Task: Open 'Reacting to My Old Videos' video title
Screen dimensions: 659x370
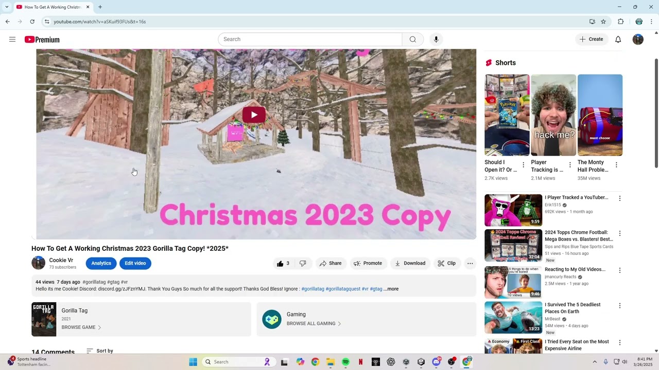Action: (x=575, y=269)
